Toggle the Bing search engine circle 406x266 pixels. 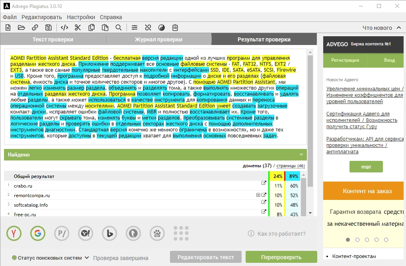click(x=109, y=233)
